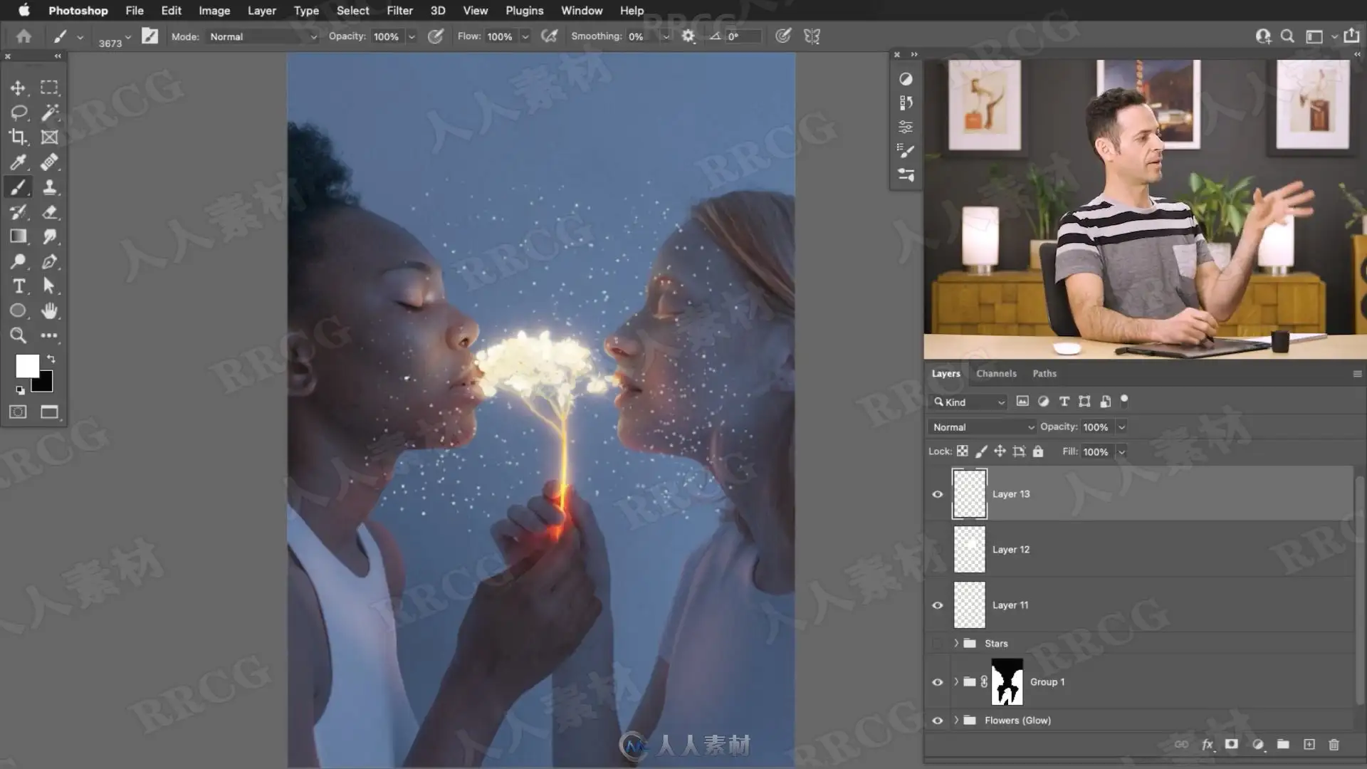
Task: Show the Layer 12 visibility
Action: [x=938, y=550]
